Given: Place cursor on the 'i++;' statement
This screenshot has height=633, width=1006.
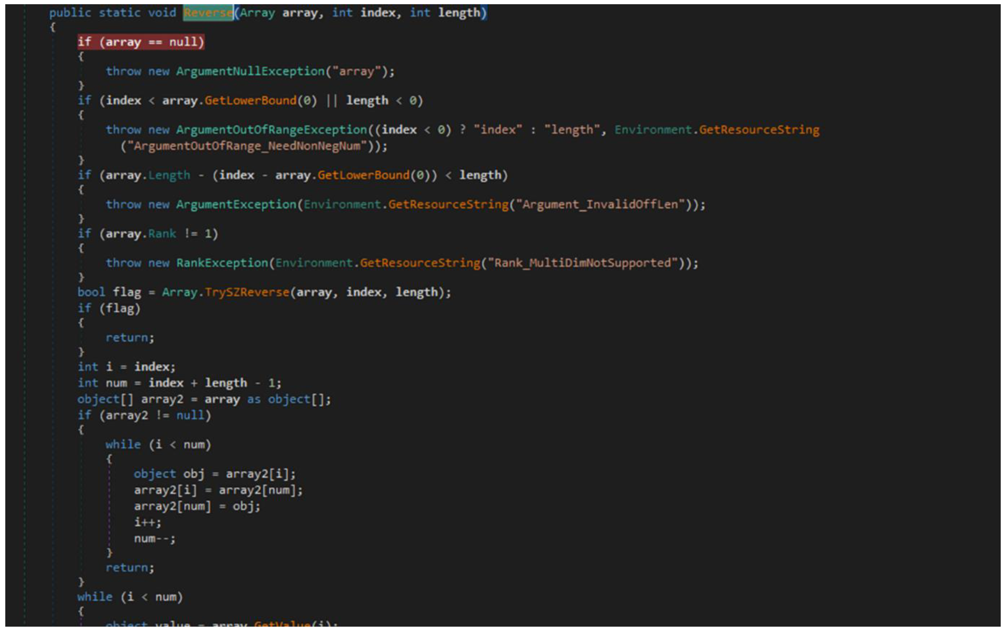Looking at the screenshot, I should (x=148, y=522).
